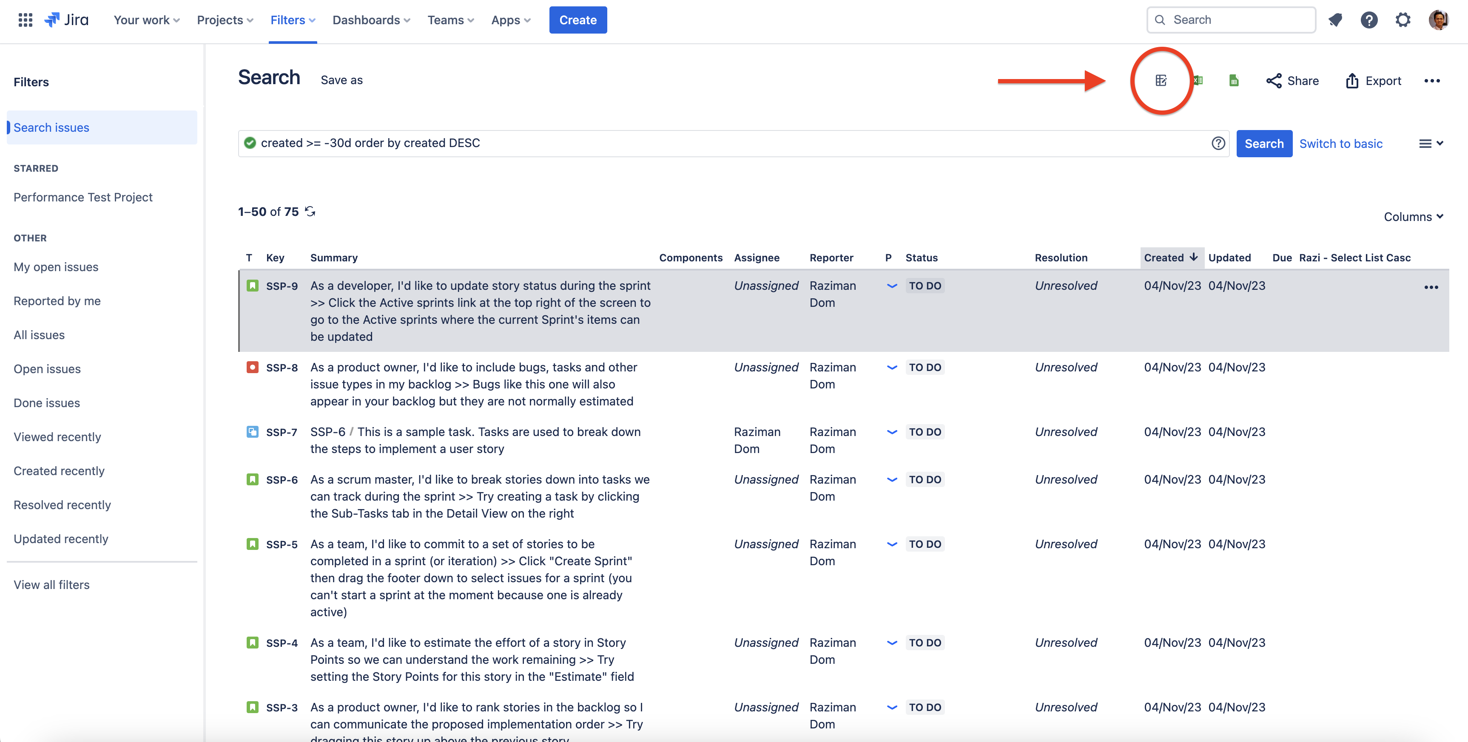The height and width of the screenshot is (742, 1468).
Task: Click the help question mark in top bar
Action: point(1369,20)
